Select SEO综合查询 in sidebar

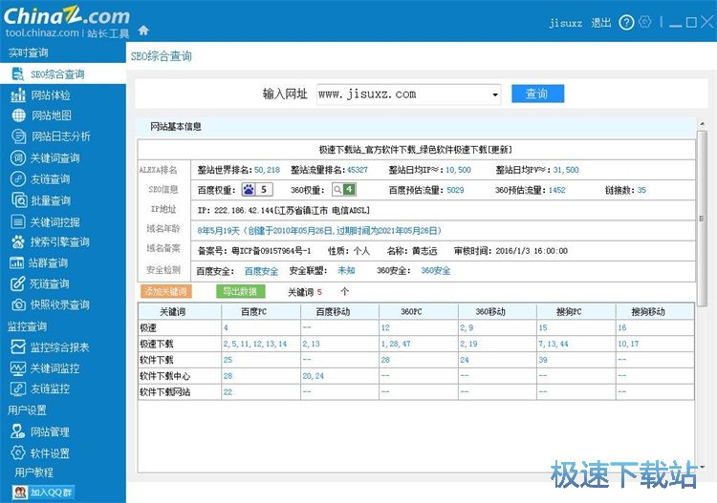coord(57,73)
